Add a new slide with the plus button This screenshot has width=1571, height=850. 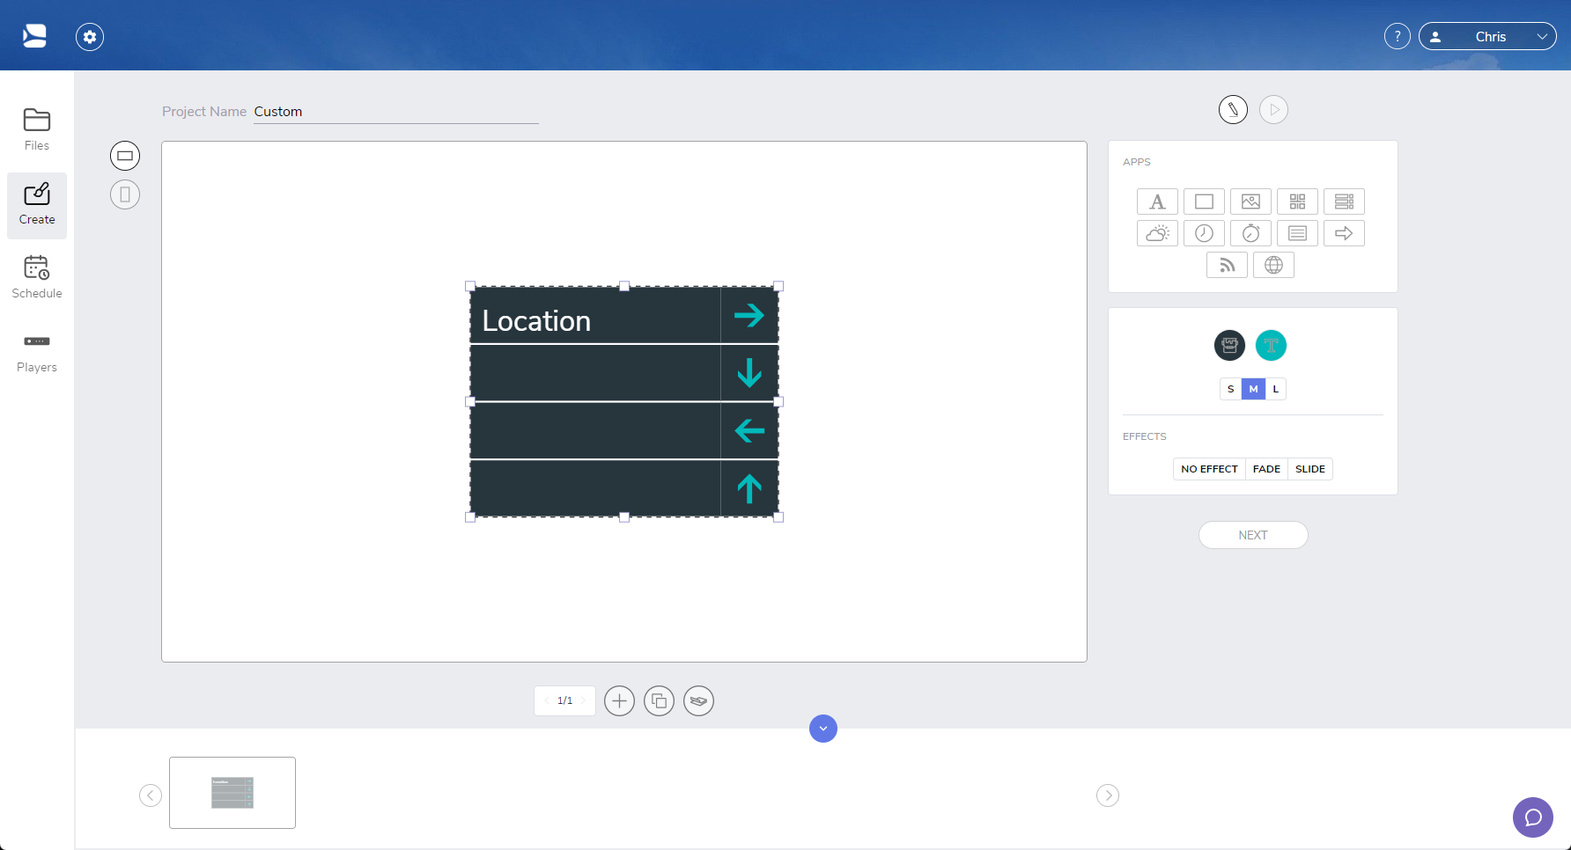click(619, 700)
